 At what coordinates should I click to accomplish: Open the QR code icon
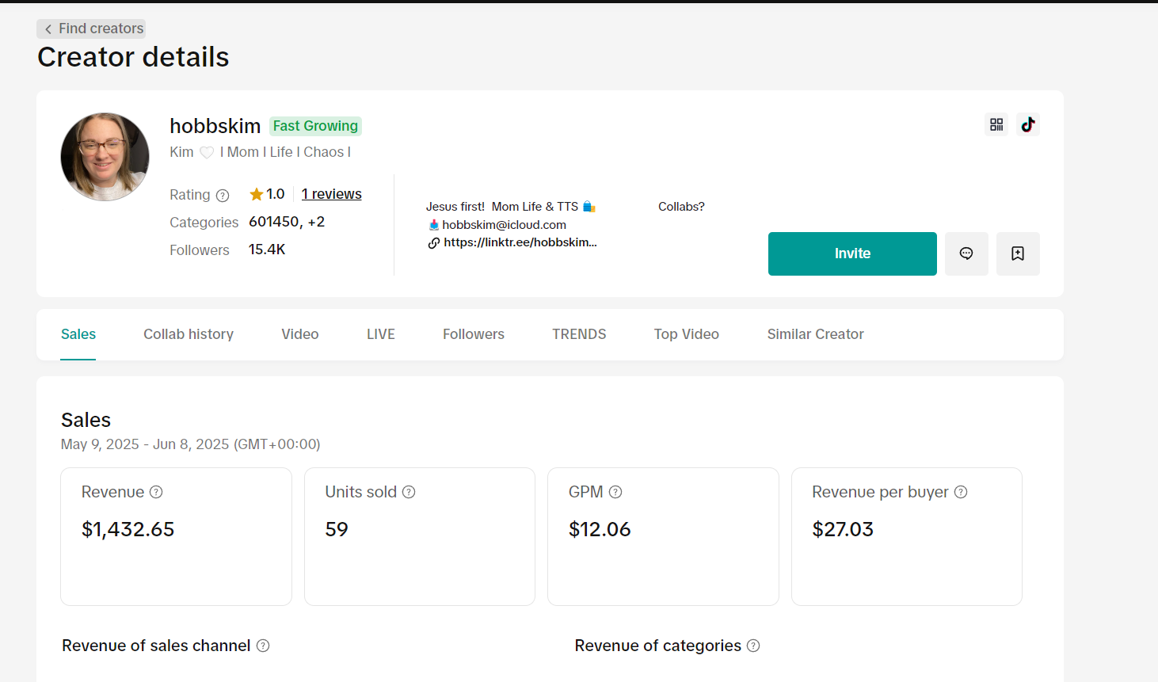tap(996, 124)
